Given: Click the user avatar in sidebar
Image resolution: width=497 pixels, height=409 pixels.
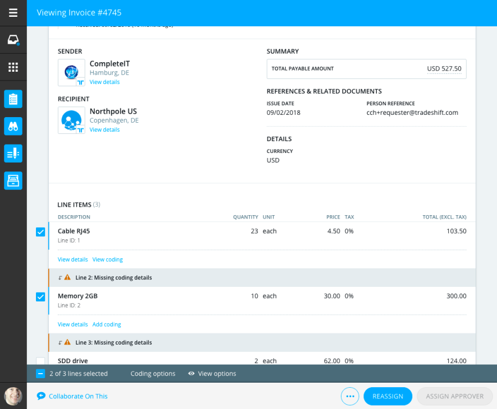Looking at the screenshot, I should pos(13,396).
